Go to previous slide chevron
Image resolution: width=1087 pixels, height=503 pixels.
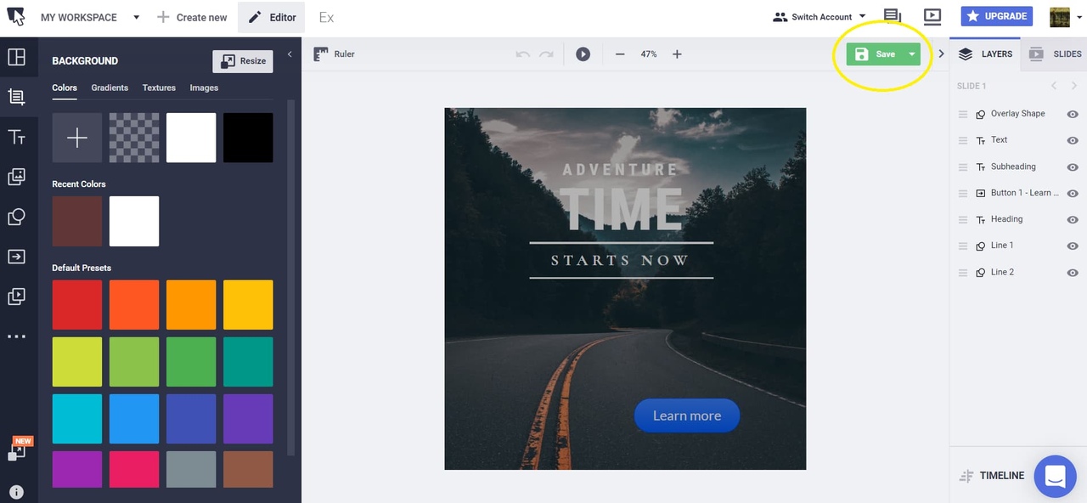tap(1053, 86)
